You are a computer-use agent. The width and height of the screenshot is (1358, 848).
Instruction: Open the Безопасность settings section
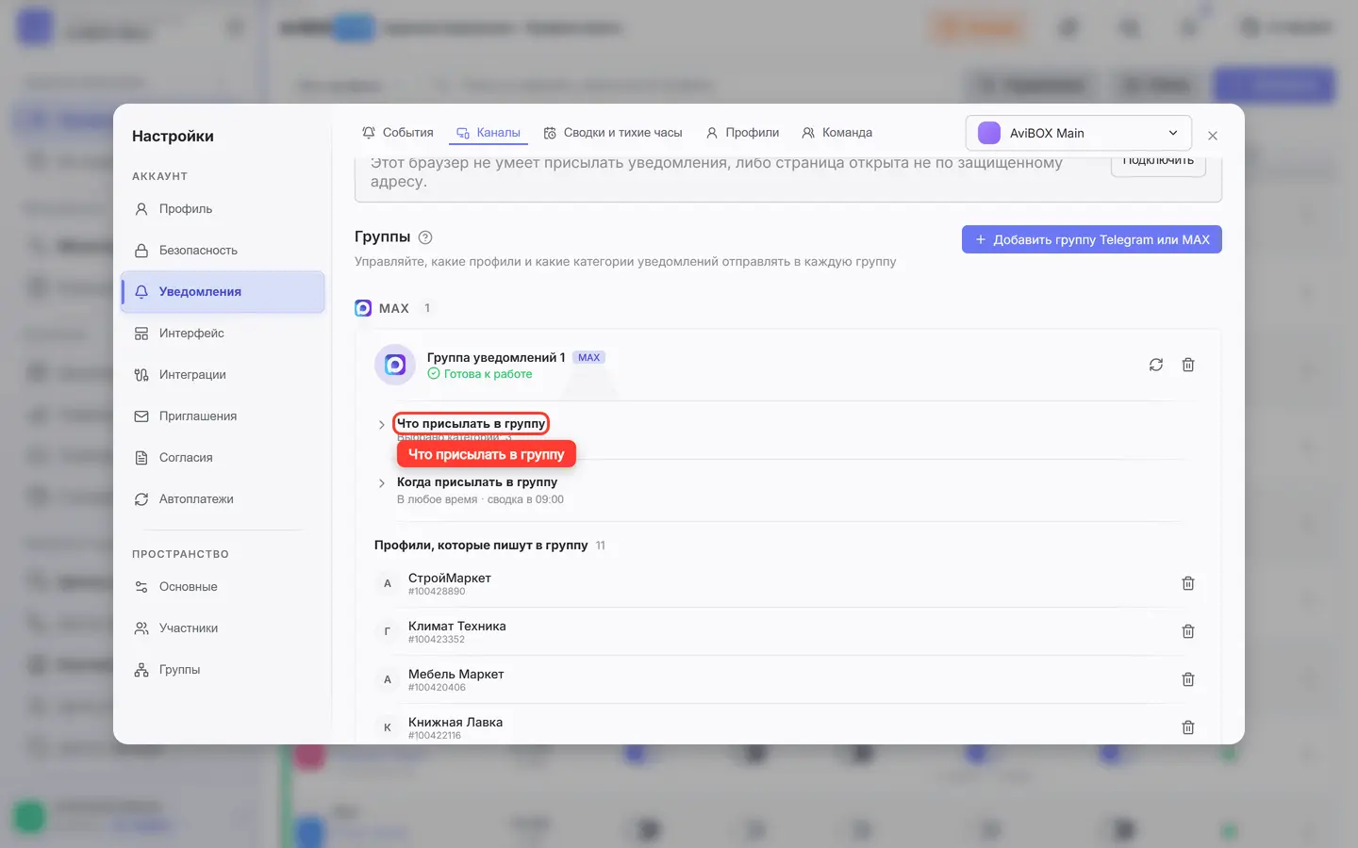coord(223,251)
